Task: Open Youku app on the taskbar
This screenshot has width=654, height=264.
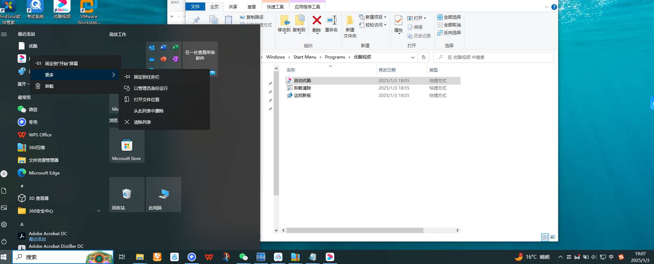Action: click(330, 257)
